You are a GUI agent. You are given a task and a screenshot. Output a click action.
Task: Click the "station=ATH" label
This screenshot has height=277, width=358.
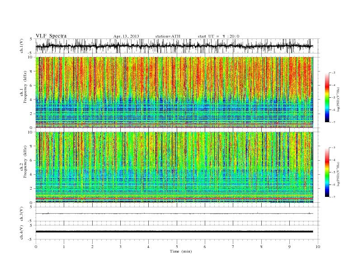(x=168, y=36)
